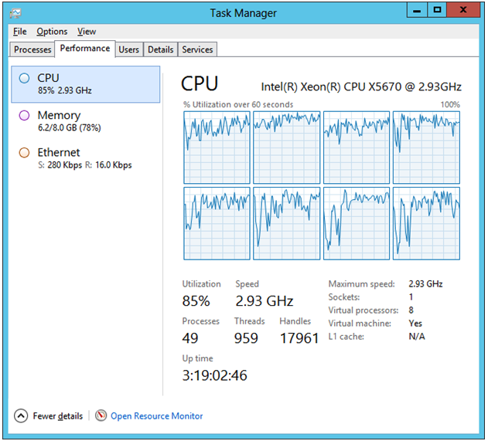This screenshot has width=488, height=441.
Task: Click the % Utilization over 60 seconds label
Action: point(238,104)
